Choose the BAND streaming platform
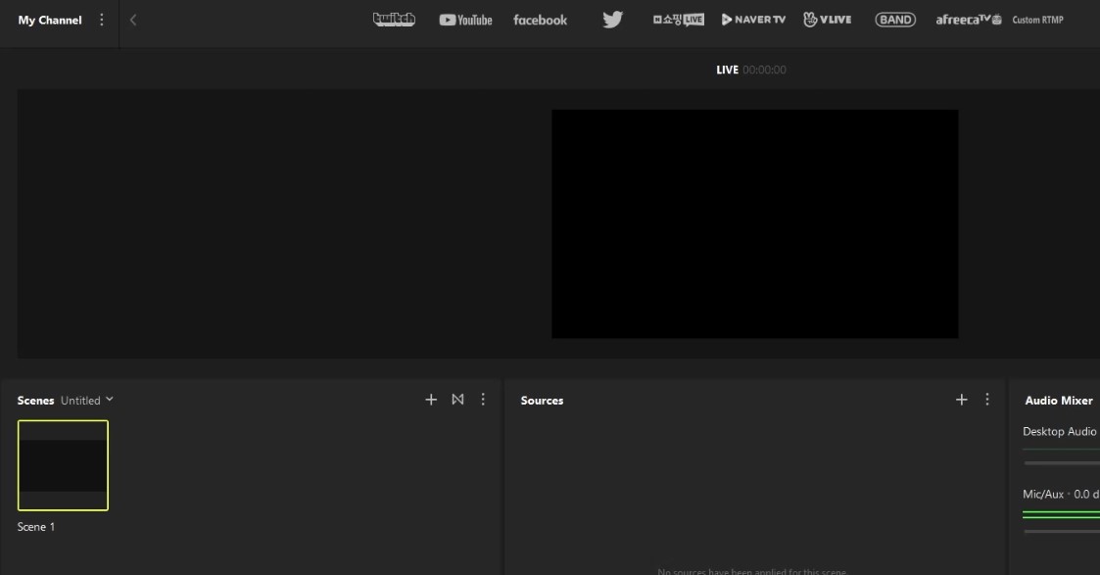1100x575 pixels. [x=894, y=19]
